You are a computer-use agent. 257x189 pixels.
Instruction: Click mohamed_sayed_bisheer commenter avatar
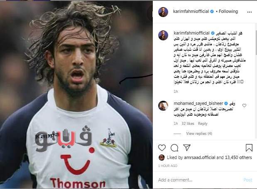[x=163, y=106]
